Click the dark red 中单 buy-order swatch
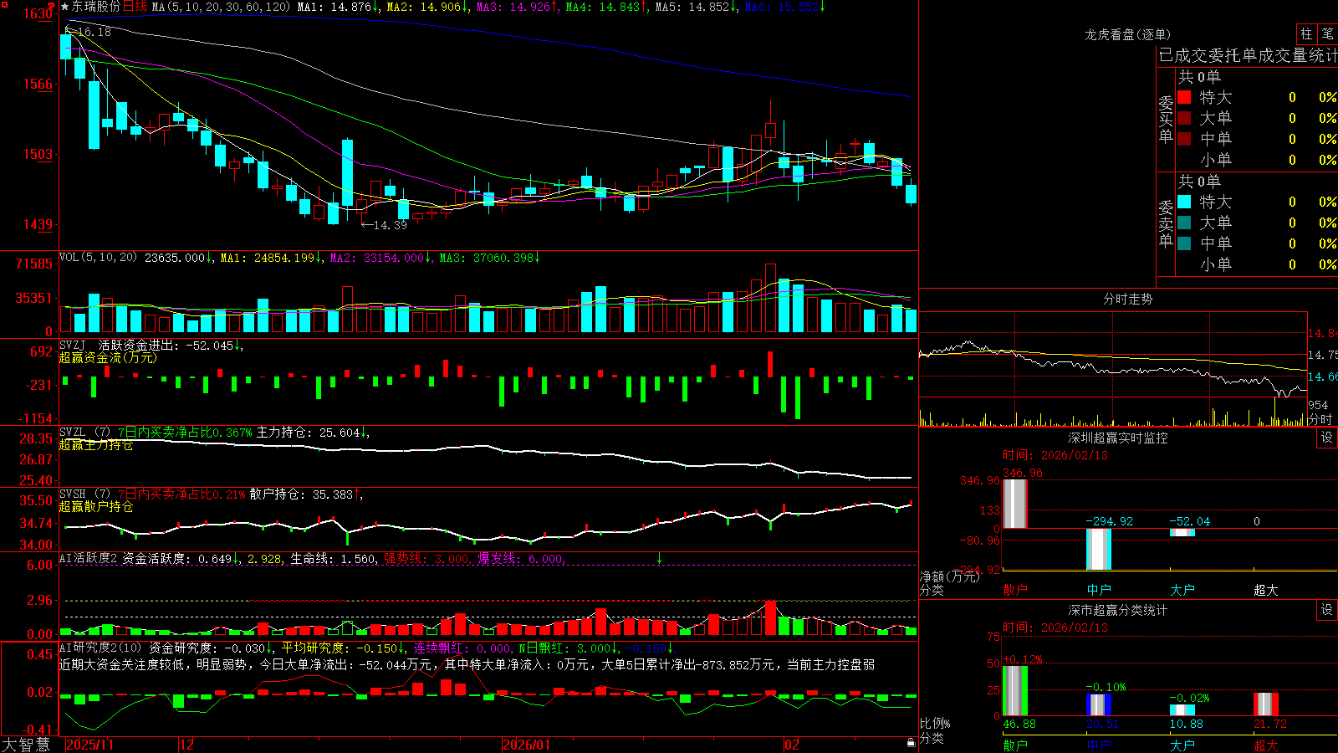This screenshot has width=1338, height=753. [x=1184, y=139]
